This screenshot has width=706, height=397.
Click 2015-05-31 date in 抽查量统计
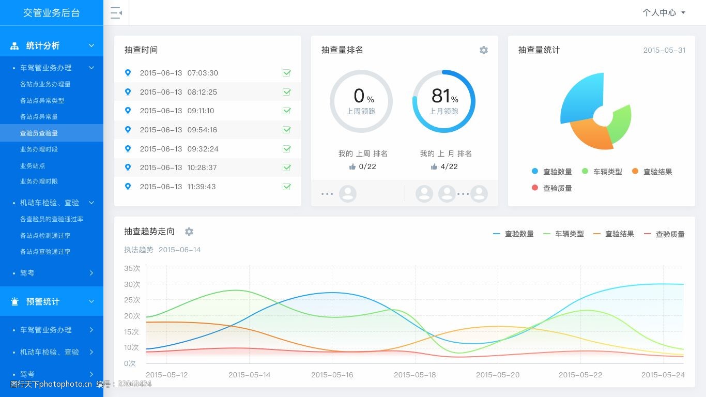coord(664,50)
